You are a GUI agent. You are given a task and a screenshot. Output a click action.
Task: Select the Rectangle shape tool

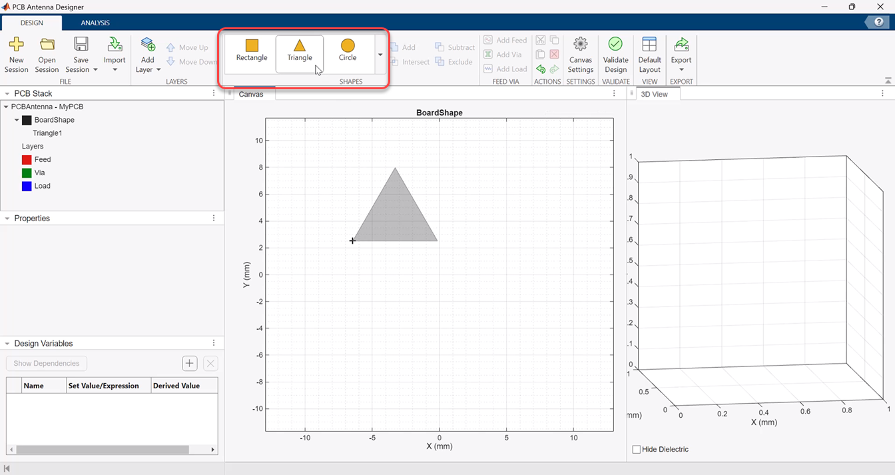251,53
